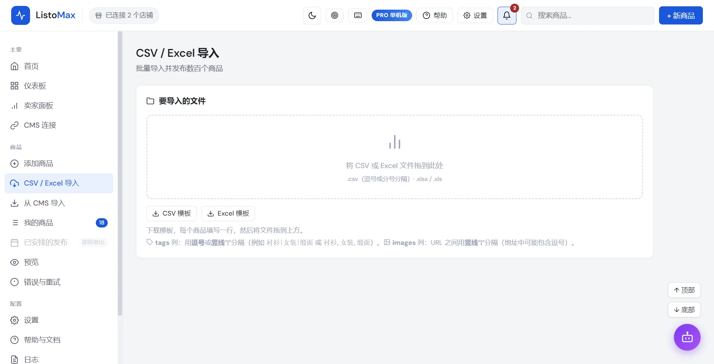Open 仪表板 in sidebar

pyautogui.click(x=59, y=86)
